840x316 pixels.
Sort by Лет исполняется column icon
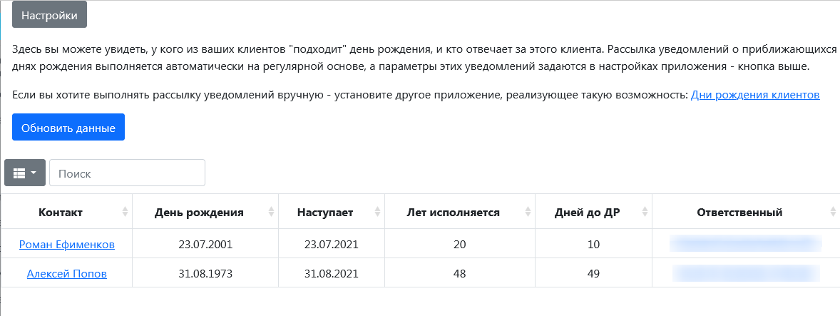click(528, 213)
